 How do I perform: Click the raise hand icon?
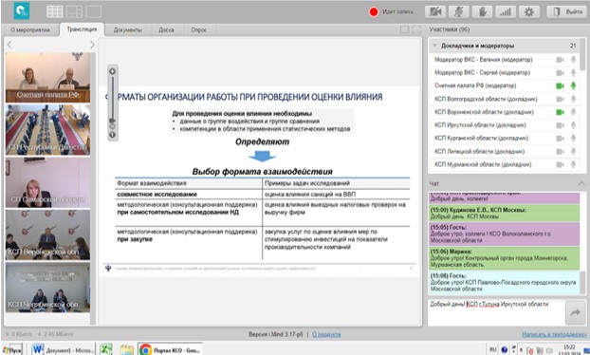(x=482, y=12)
